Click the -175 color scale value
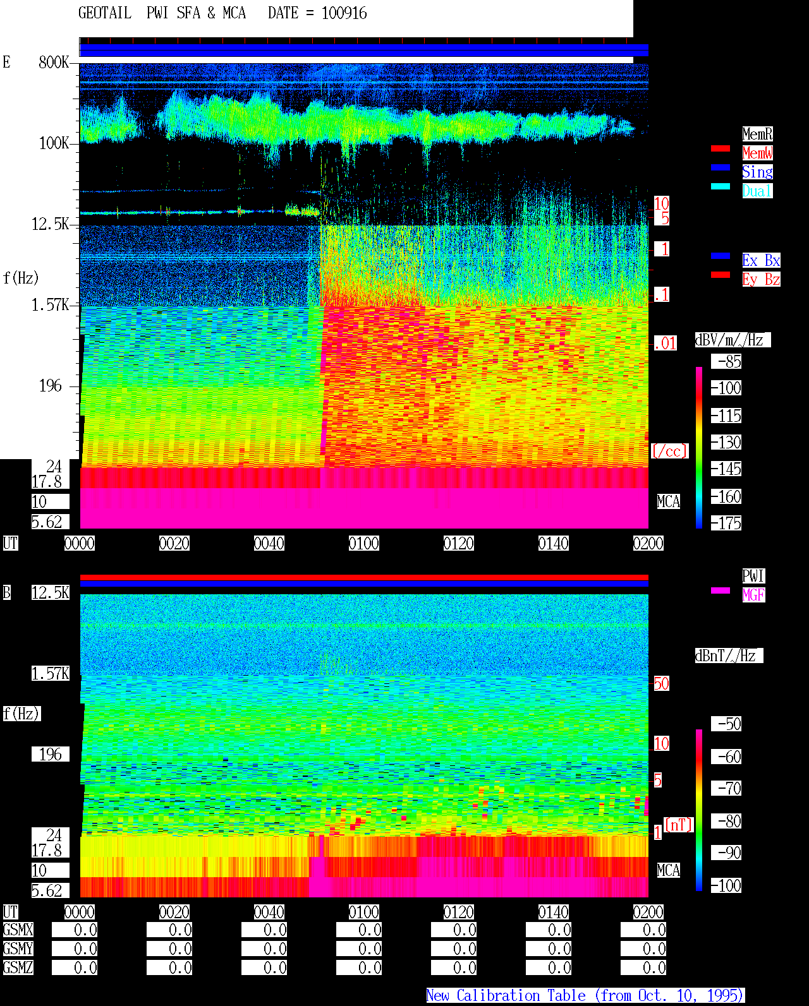 tap(726, 523)
